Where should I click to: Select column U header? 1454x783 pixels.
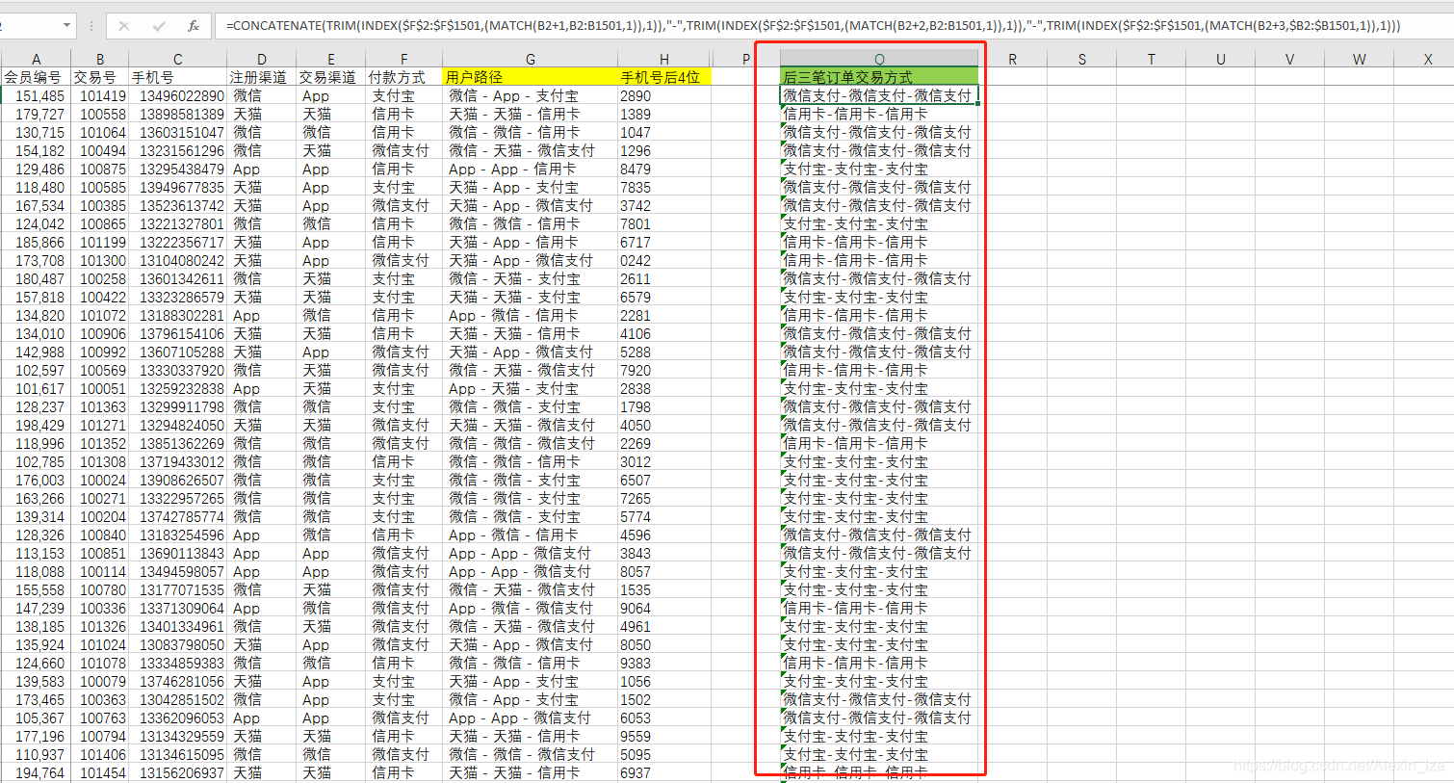tap(1220, 59)
